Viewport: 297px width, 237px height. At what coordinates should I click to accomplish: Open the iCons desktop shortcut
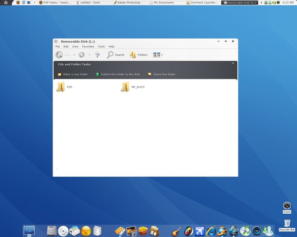(x=287, y=207)
